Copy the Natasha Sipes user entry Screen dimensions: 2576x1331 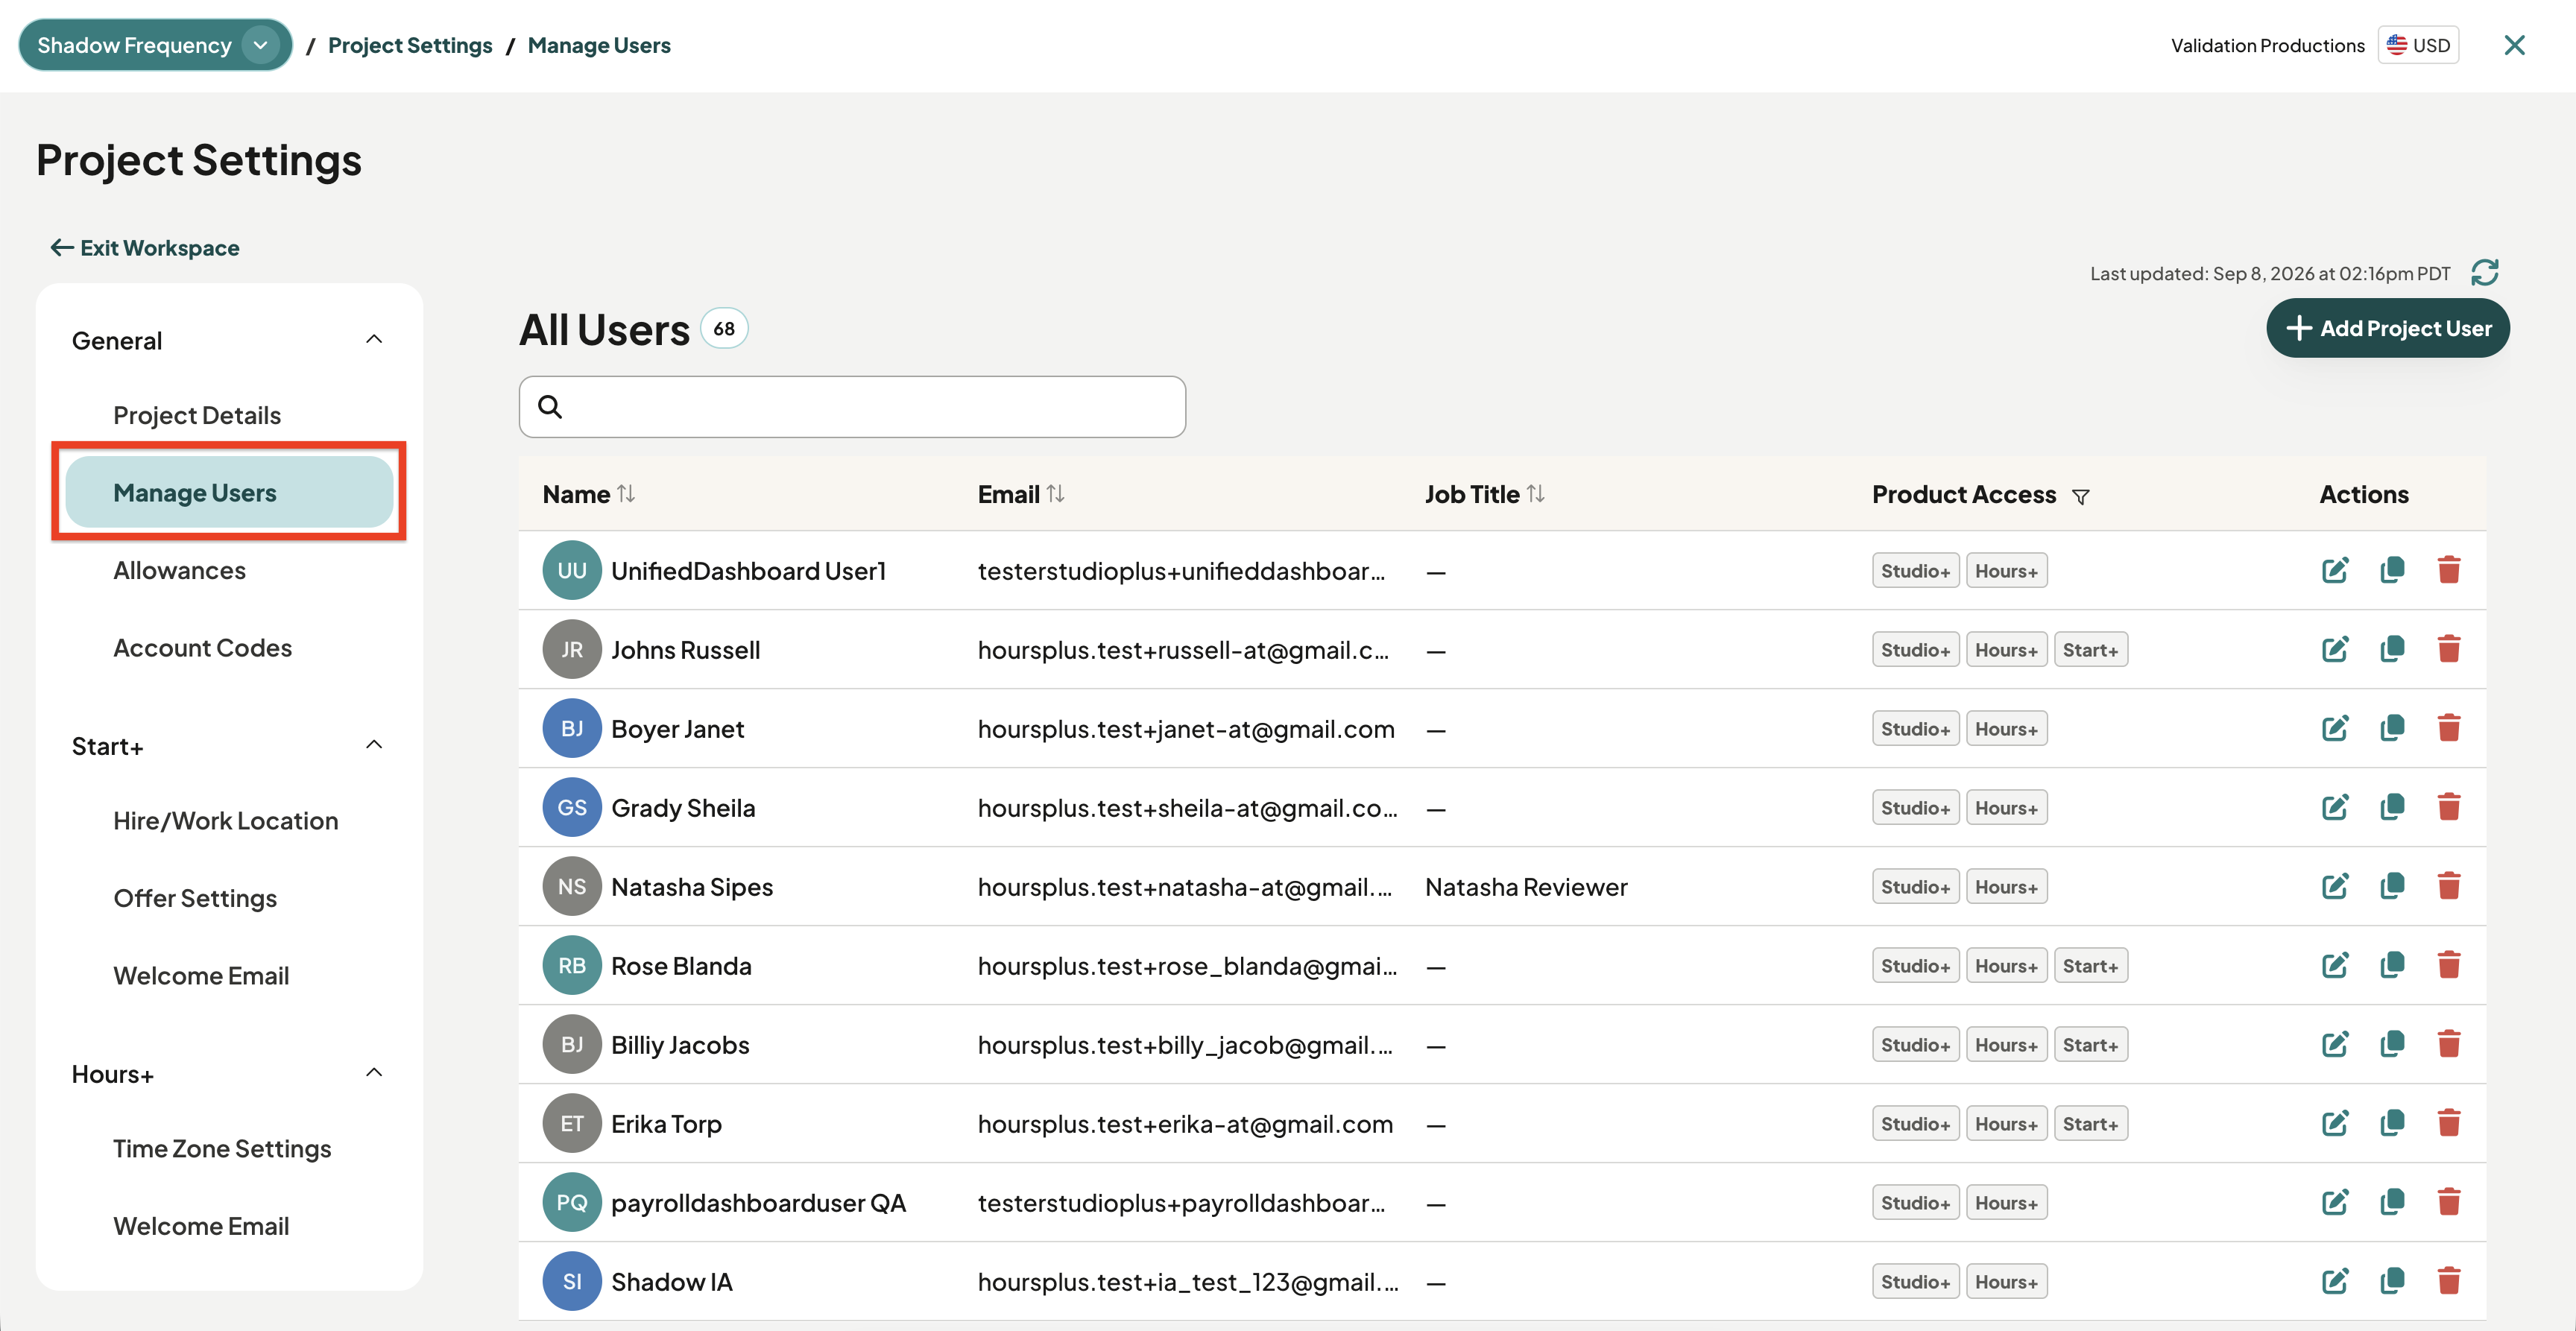[x=2392, y=886]
